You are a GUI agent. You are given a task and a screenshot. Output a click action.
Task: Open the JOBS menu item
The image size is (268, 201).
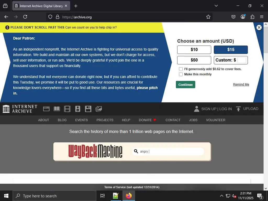coord(193,120)
